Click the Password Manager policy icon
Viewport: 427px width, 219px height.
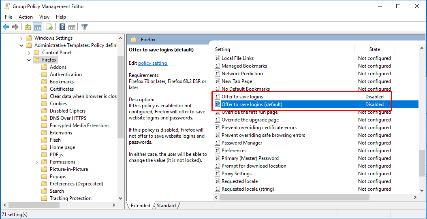tap(217, 143)
